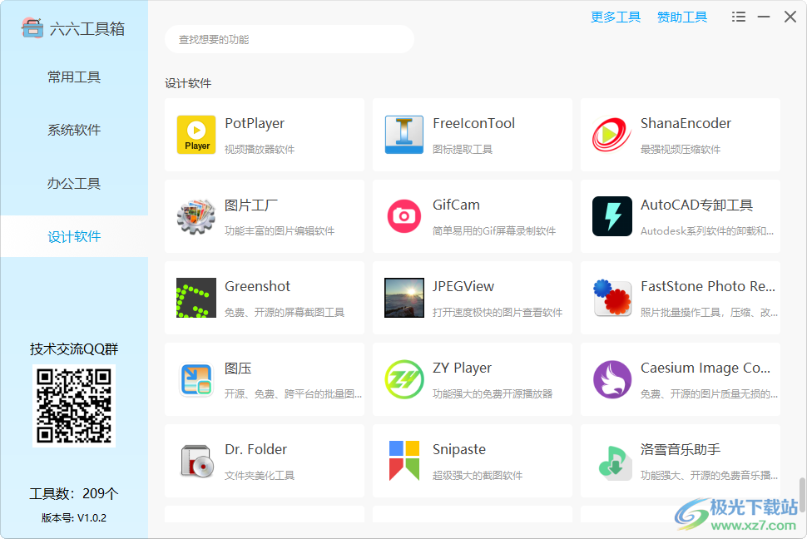Click the 版本号: V1.0.2 label
This screenshot has width=807, height=539.
tap(73, 518)
